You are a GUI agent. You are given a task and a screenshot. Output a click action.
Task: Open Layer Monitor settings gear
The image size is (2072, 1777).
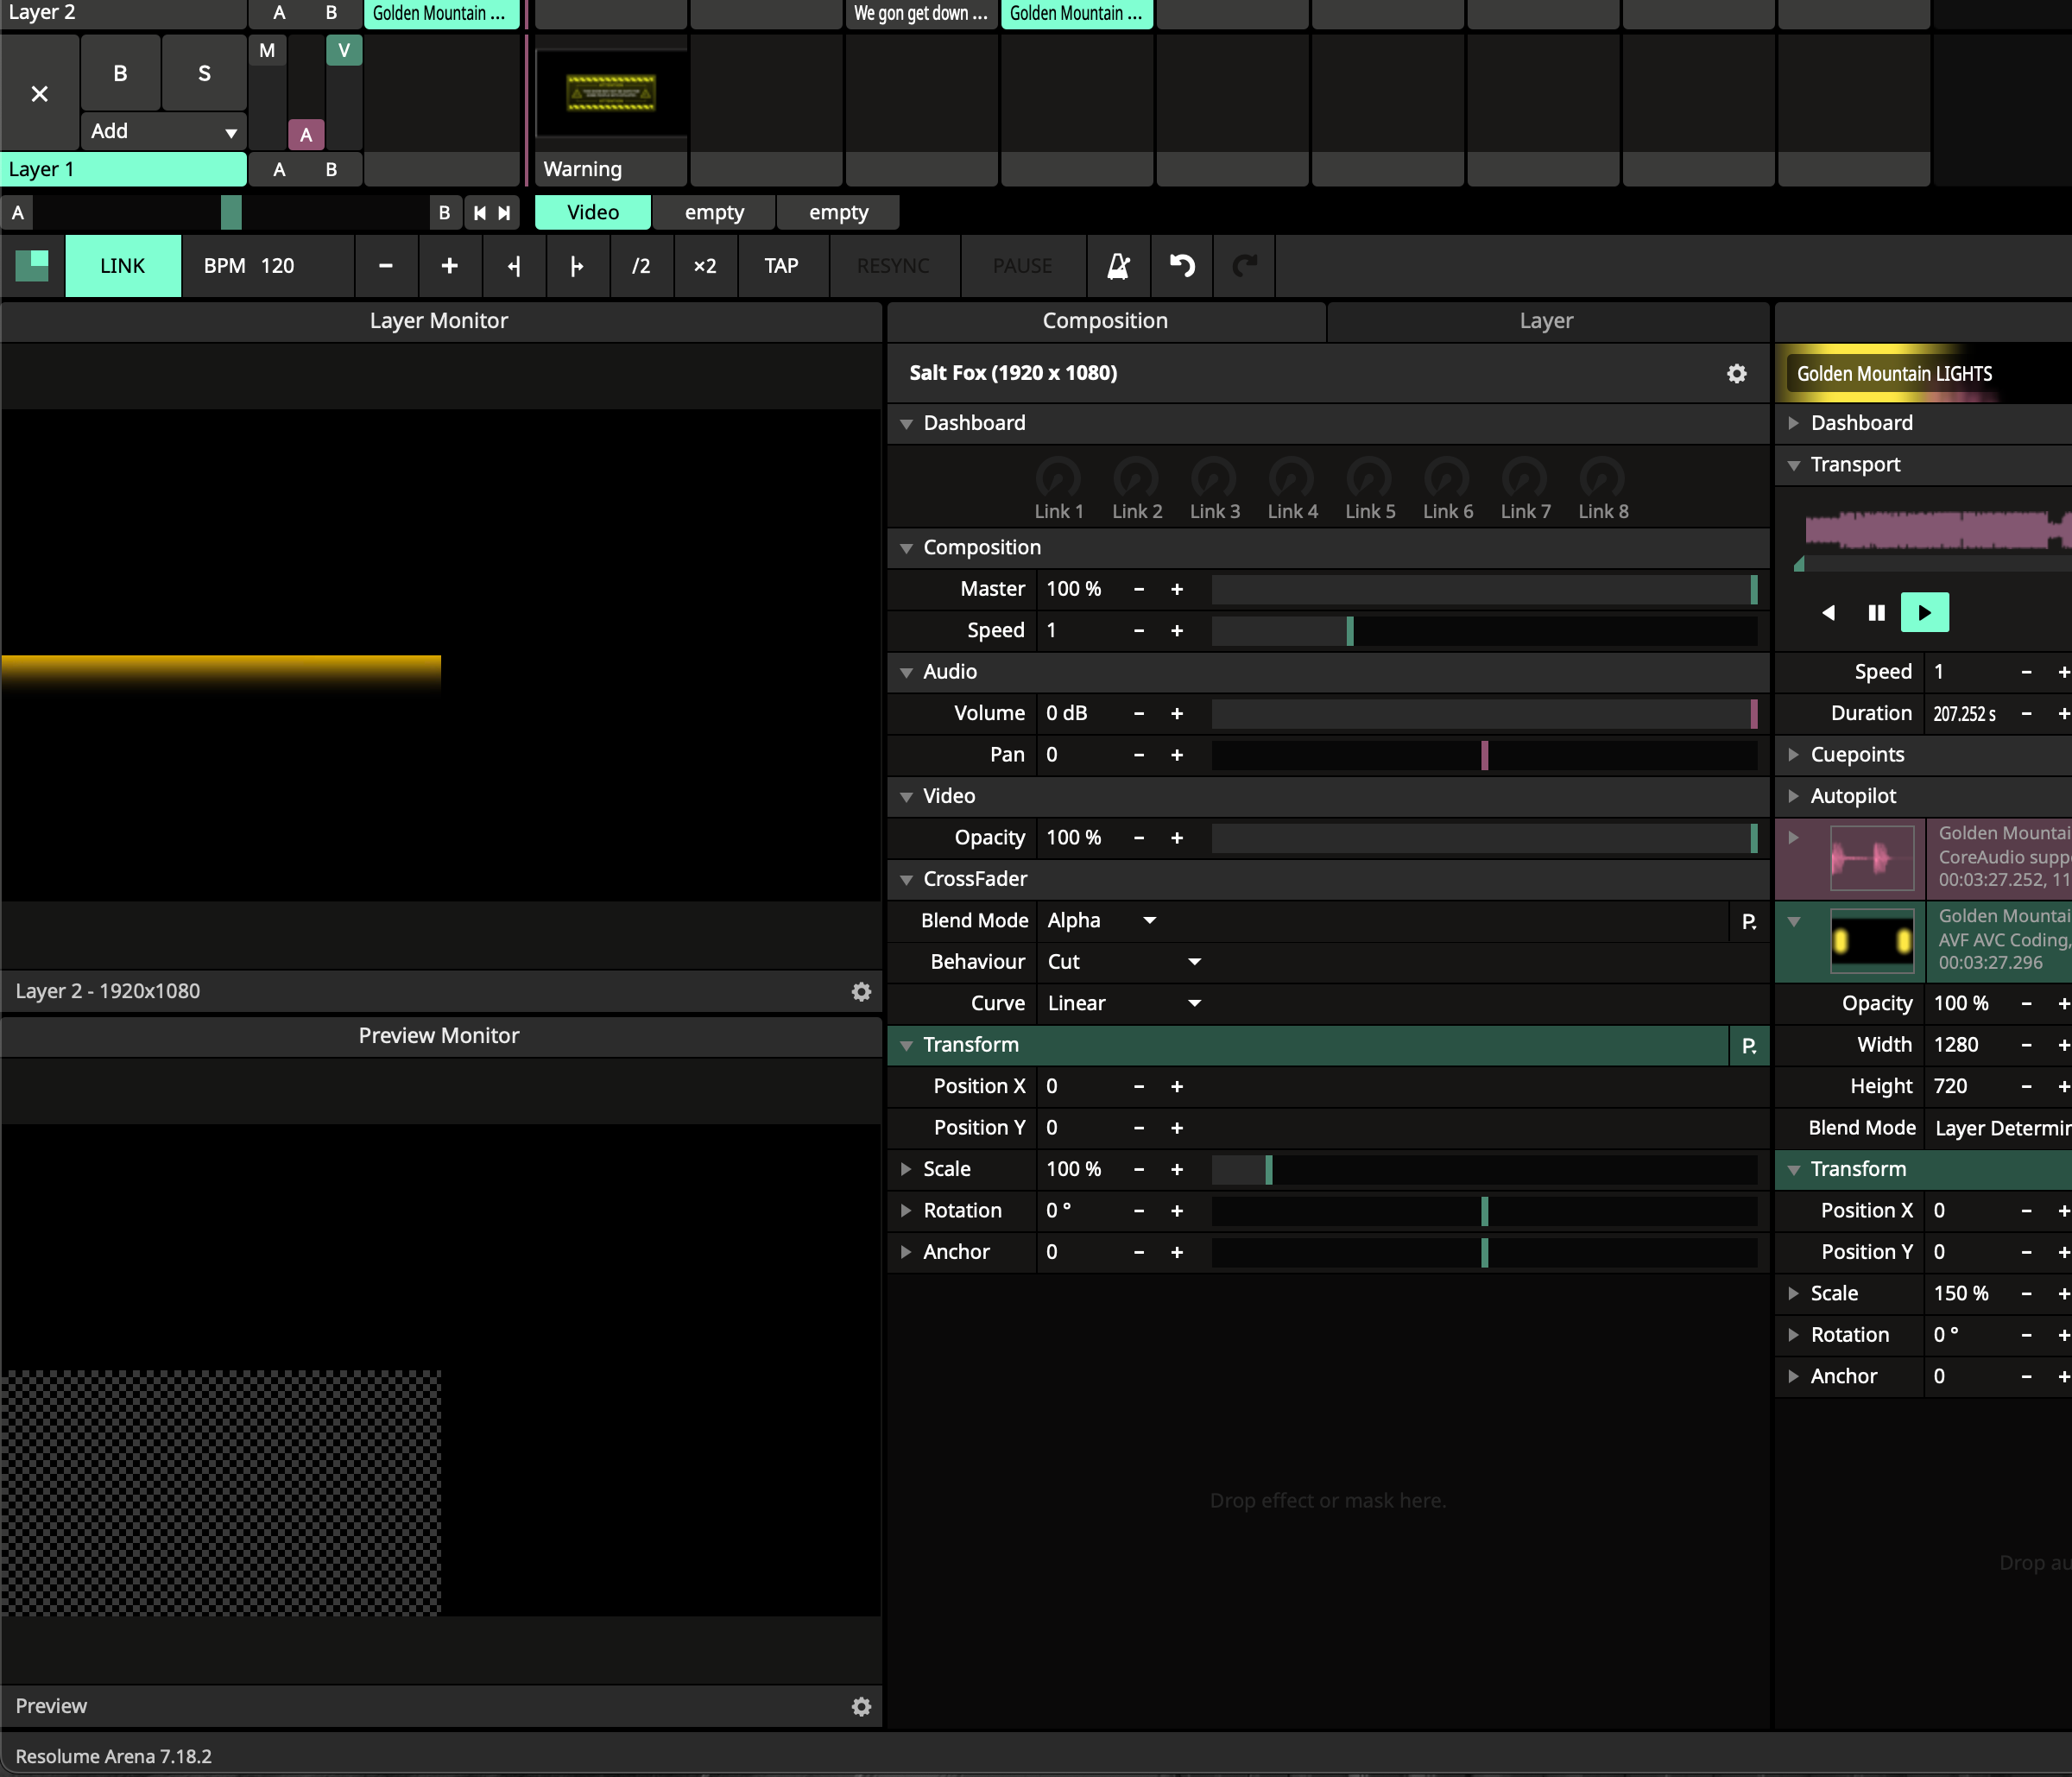pos(861,991)
